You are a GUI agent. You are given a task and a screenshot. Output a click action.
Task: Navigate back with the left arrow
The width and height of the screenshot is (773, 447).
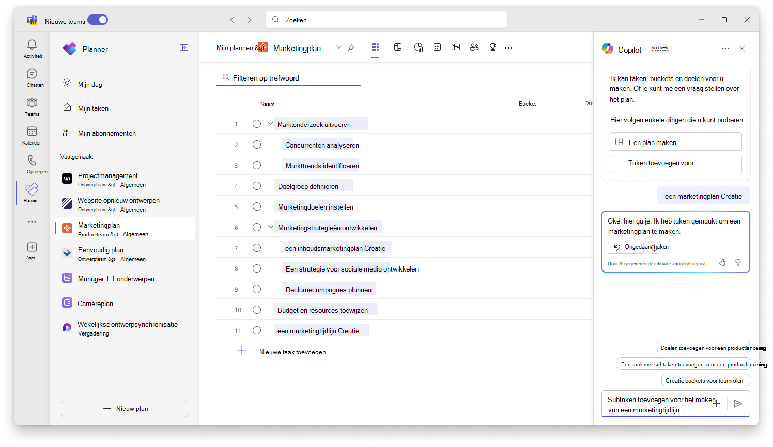233,20
